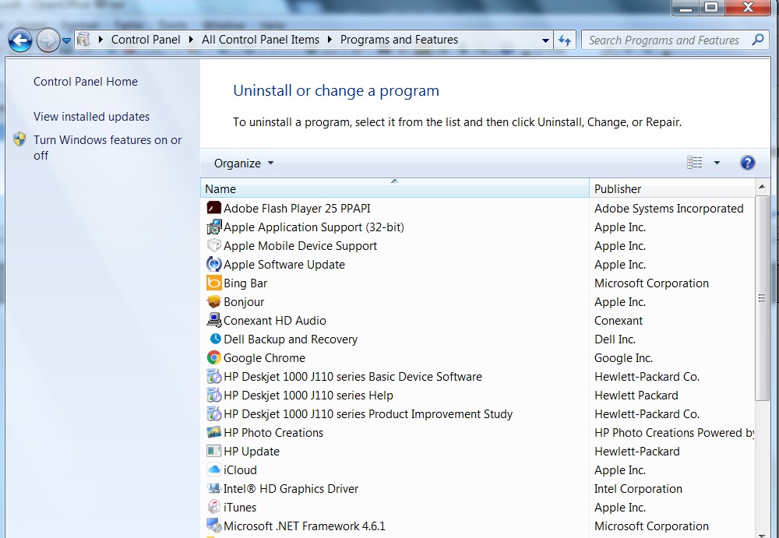This screenshot has width=779, height=538.
Task: Expand the arrow after Control Panel breadcrumb
Action: click(x=192, y=40)
